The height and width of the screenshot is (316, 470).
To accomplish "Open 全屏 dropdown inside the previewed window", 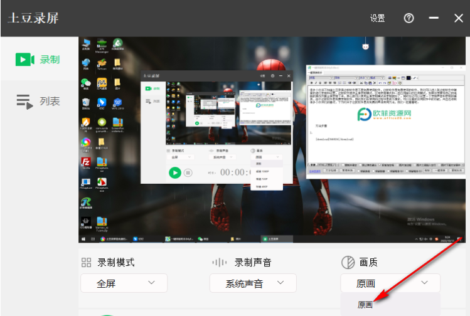I will (181, 157).
